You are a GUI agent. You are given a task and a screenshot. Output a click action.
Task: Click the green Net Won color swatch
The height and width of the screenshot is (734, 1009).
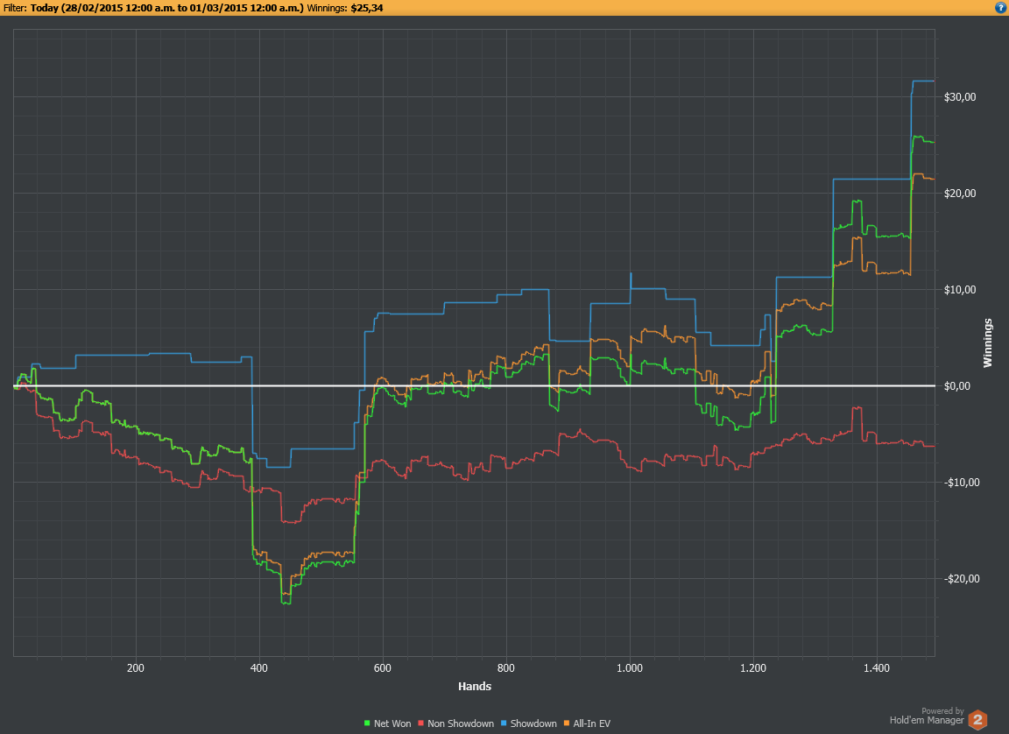pyautogui.click(x=368, y=723)
